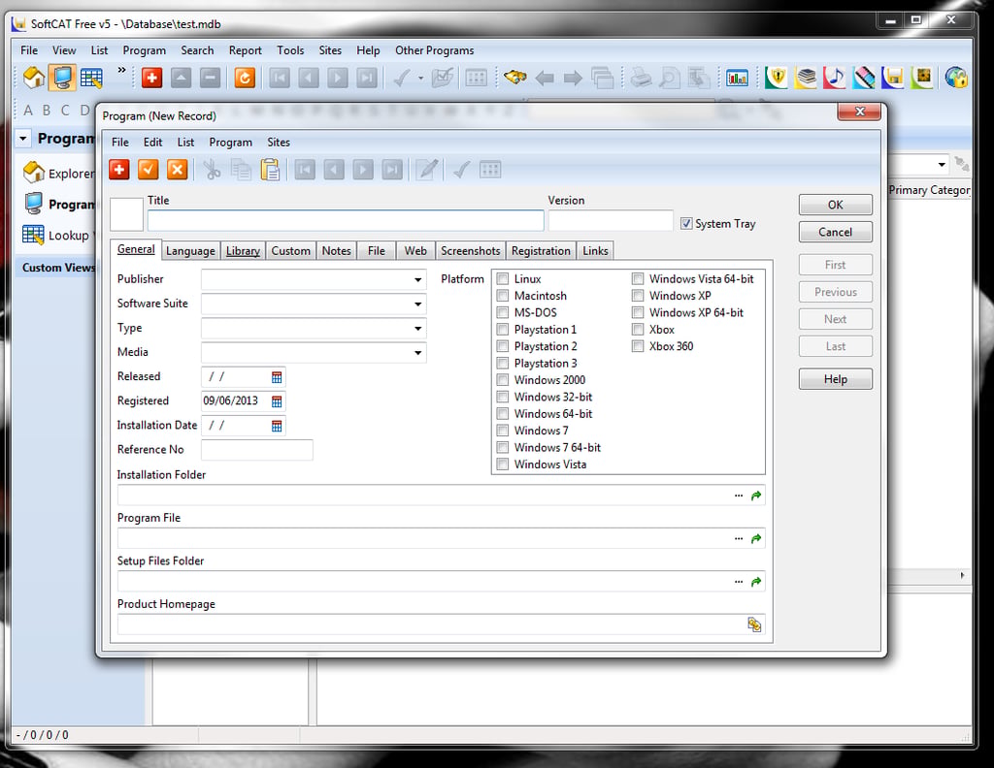Click the main toolbar music note program icon
This screenshot has height=768, width=994.
[x=834, y=78]
